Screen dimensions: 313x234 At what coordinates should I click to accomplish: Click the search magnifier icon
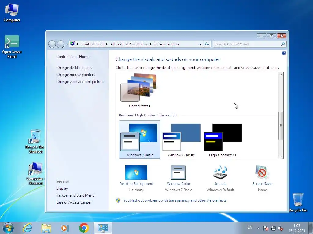coord(283,44)
